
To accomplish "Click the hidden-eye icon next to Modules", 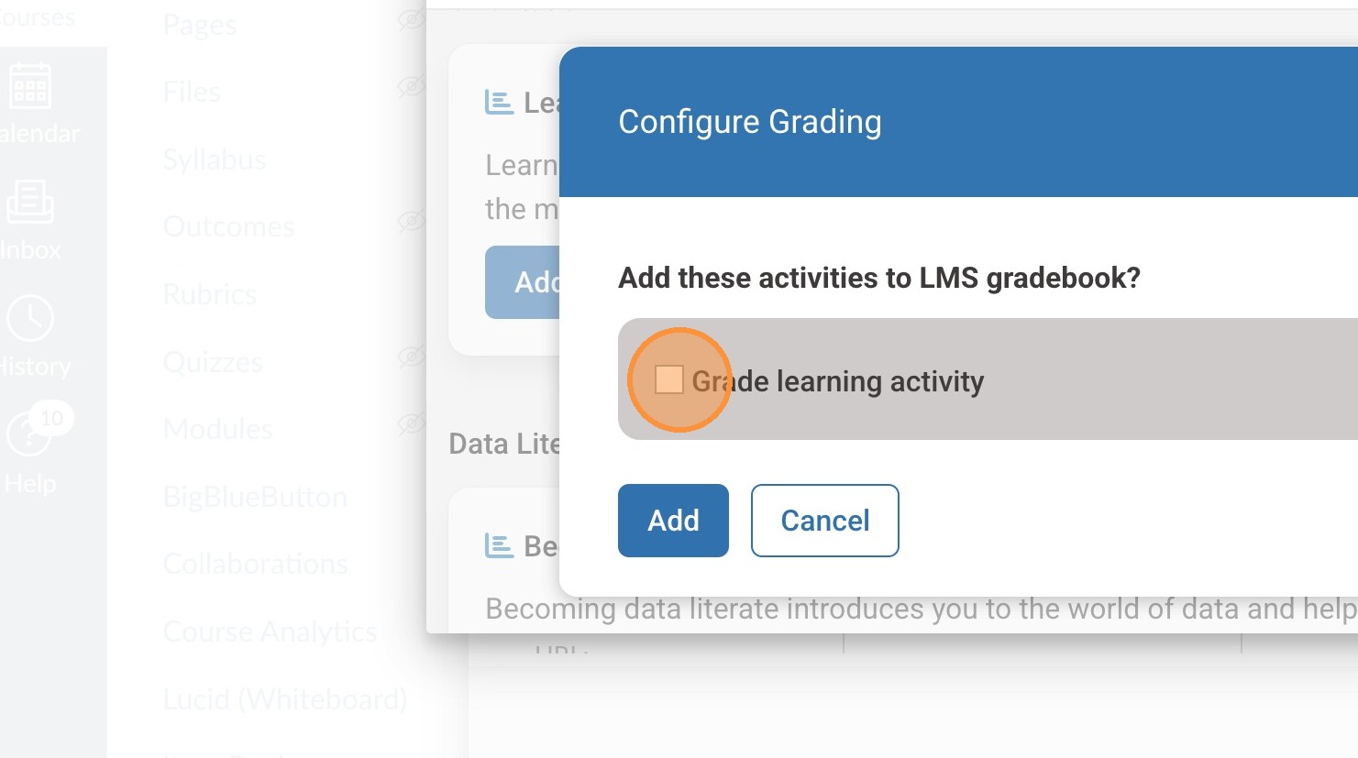I will pos(411,423).
